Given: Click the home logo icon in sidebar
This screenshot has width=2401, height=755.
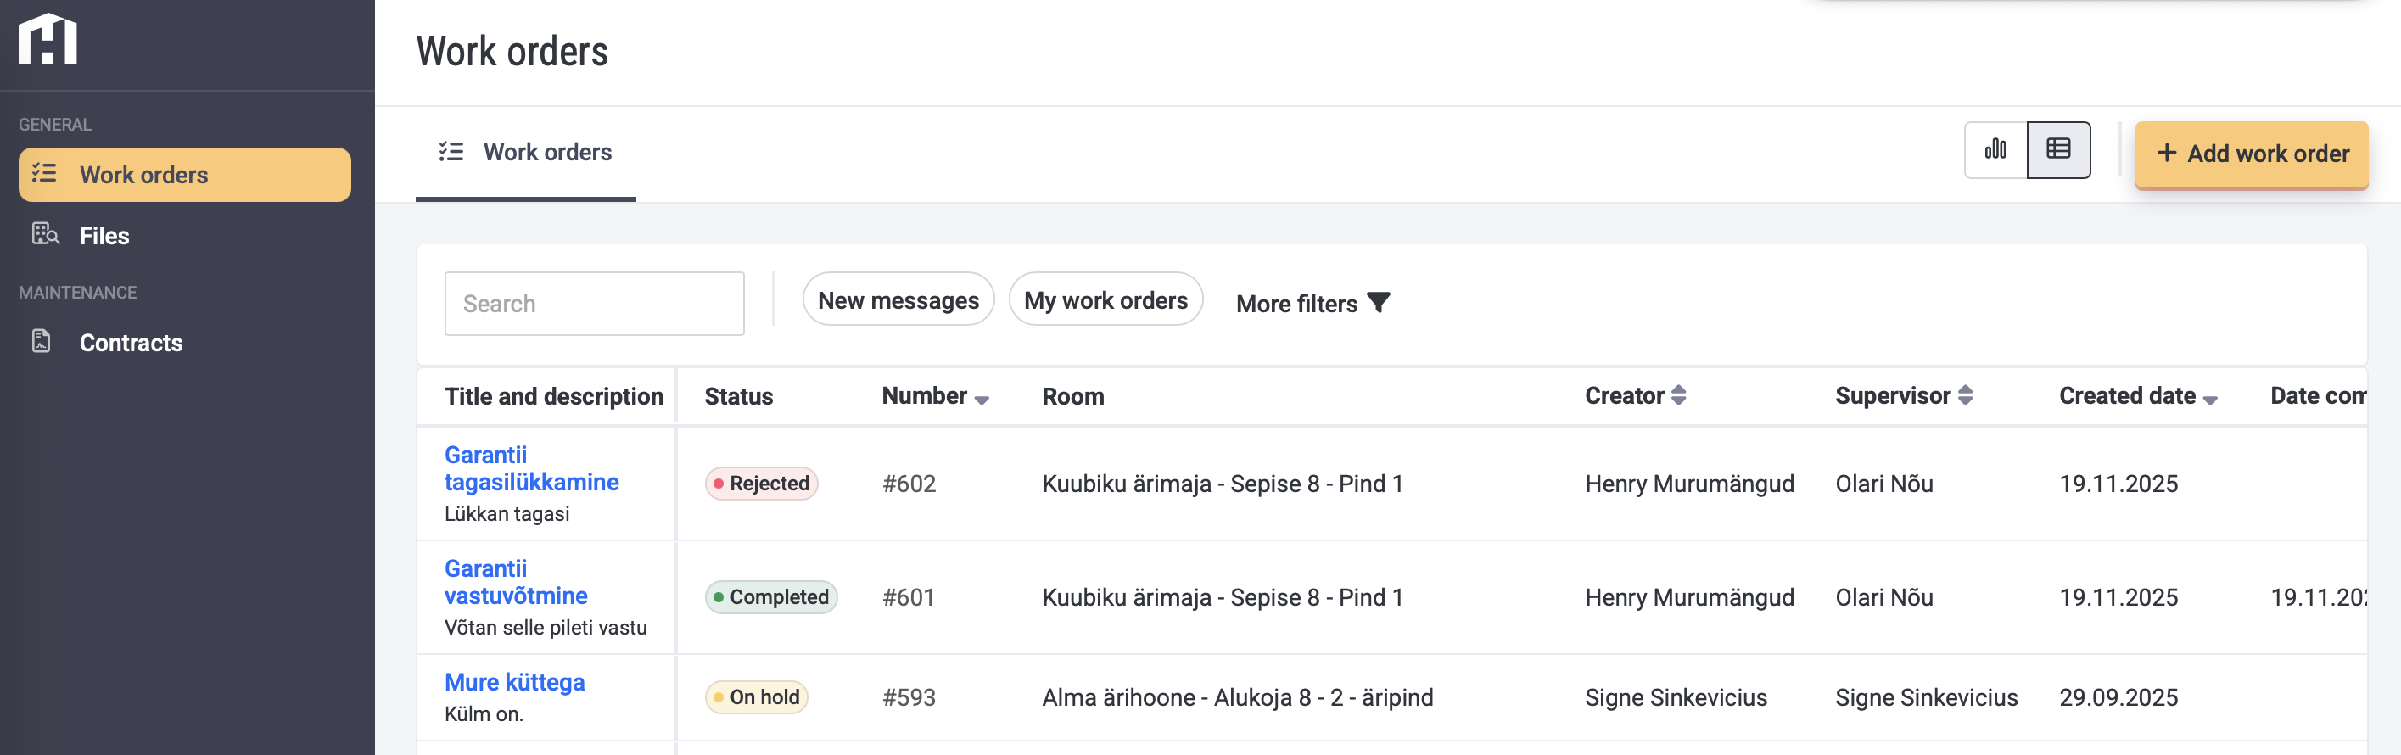Looking at the screenshot, I should pos(48,40).
